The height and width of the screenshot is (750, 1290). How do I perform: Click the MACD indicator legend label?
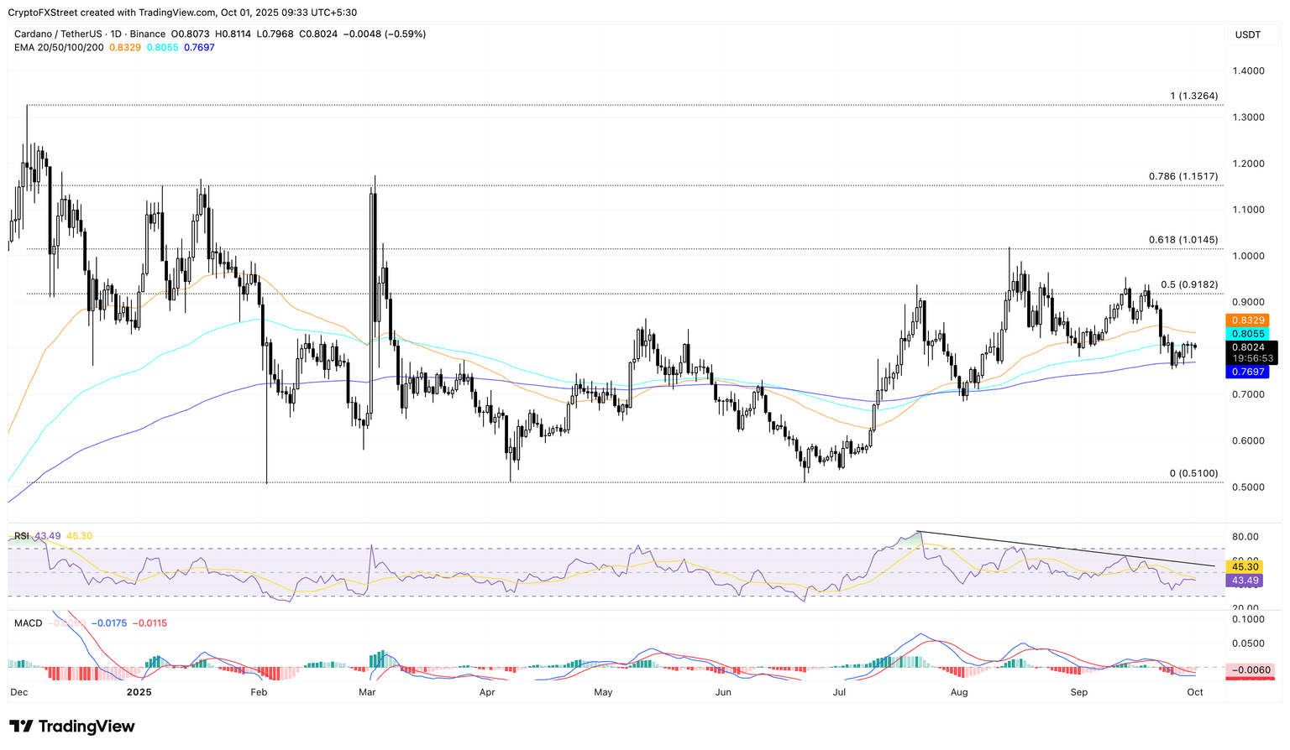28,623
